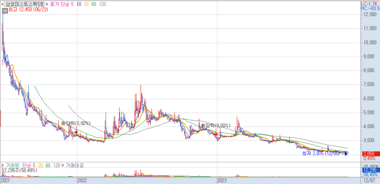The height and width of the screenshot is (184, 380).
Task: Click the 배당락(0.00%) label near 2023
Action: [x=216, y=125]
